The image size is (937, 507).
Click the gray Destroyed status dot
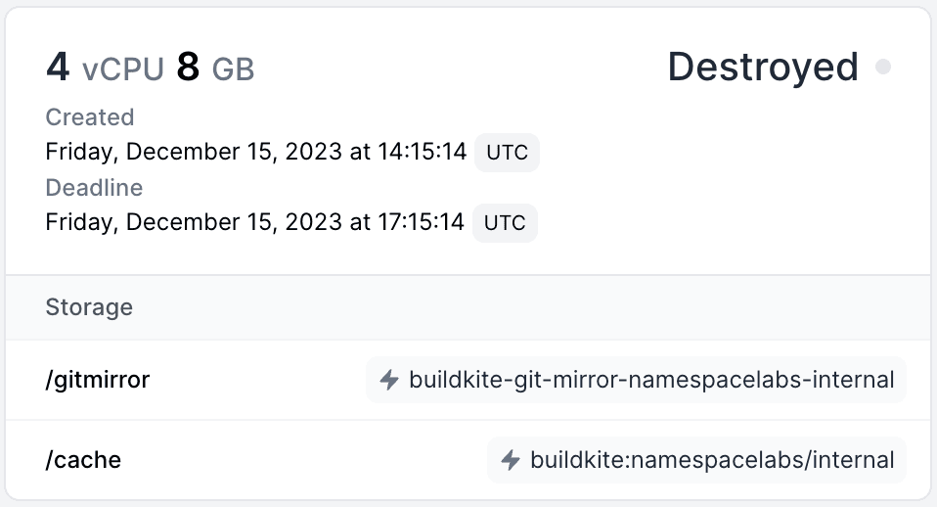(883, 68)
